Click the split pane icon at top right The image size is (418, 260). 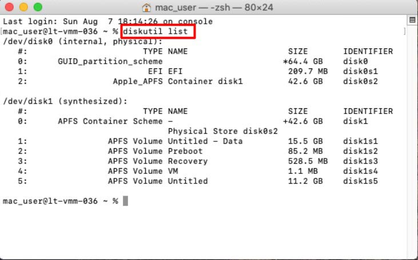click(x=412, y=21)
